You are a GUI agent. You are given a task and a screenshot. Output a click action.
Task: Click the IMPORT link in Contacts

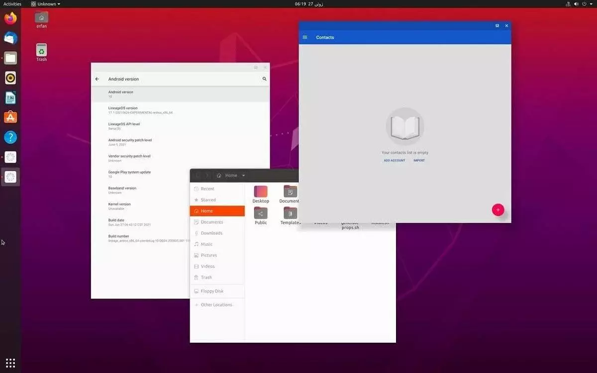pos(419,160)
